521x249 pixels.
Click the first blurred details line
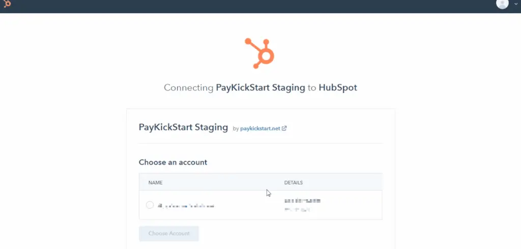tap(302, 201)
